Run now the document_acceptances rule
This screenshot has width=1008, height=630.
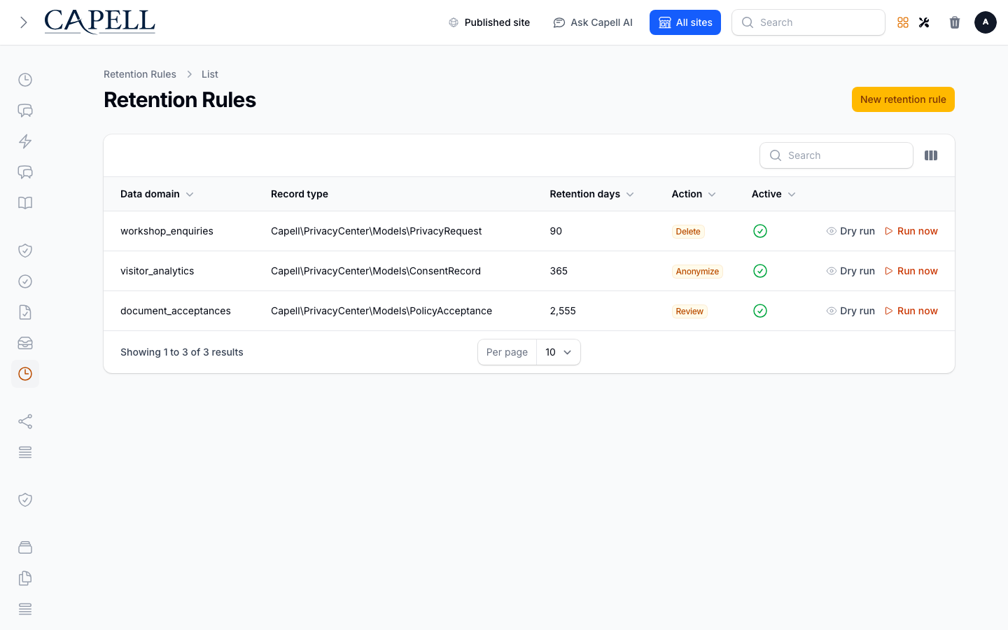[x=911, y=311]
